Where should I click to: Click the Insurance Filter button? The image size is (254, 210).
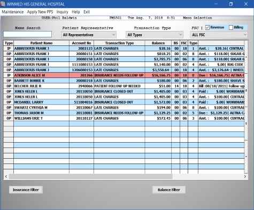pos(26,190)
